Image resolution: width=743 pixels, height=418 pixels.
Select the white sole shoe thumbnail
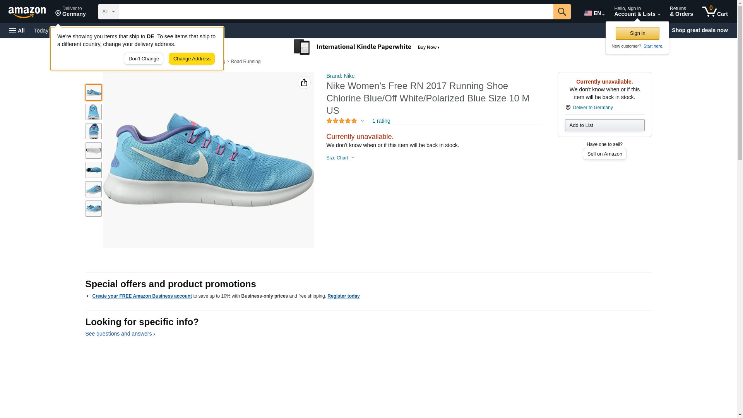(93, 151)
